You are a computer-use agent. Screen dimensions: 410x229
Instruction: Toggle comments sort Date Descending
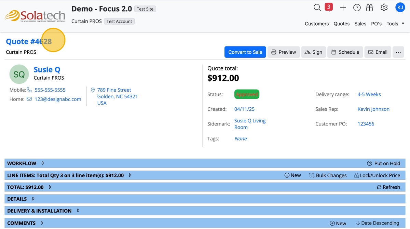tap(377, 223)
